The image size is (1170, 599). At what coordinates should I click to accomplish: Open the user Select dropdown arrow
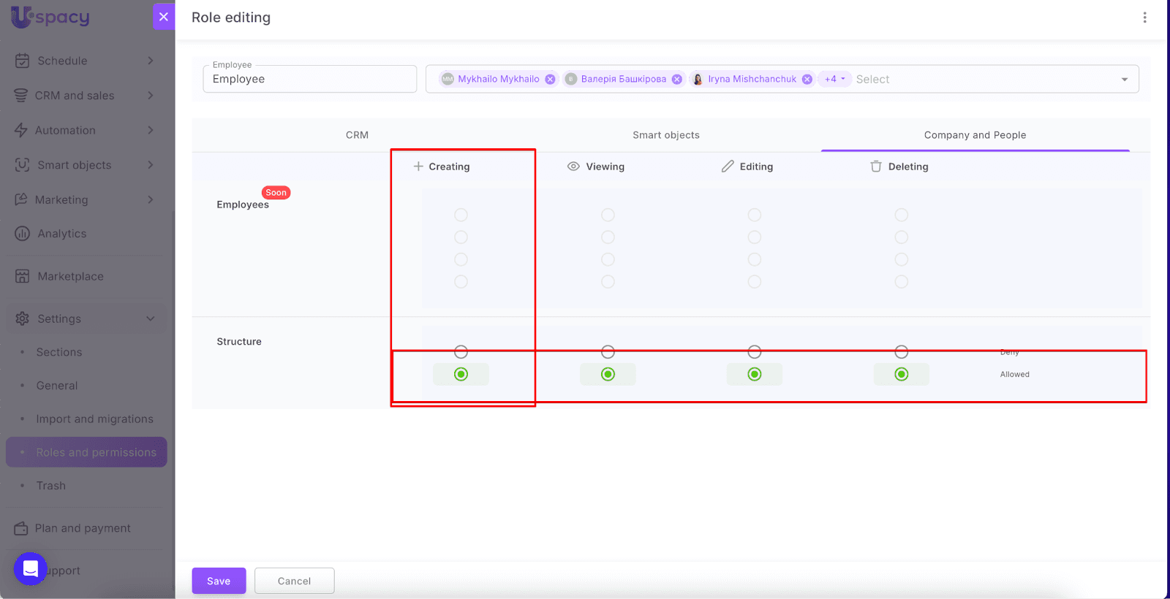(x=1124, y=80)
